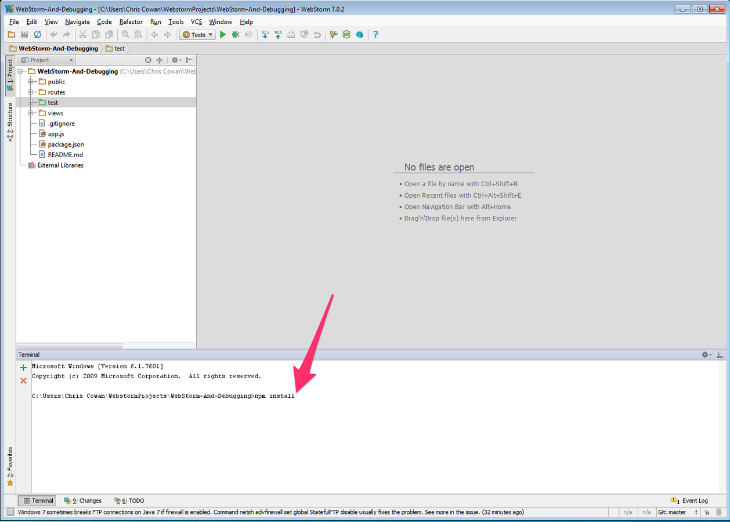The height and width of the screenshot is (522, 730).
Task: Click the Replace icon in toolbar
Action: coord(138,35)
